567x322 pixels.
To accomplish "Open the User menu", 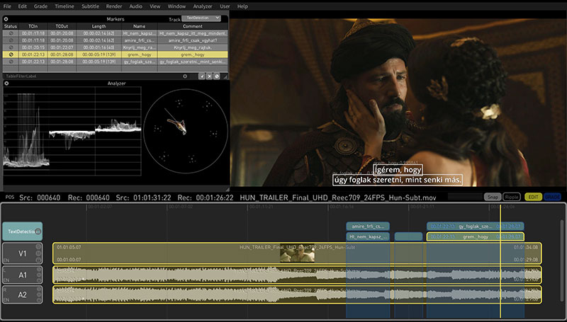I will [x=225, y=6].
